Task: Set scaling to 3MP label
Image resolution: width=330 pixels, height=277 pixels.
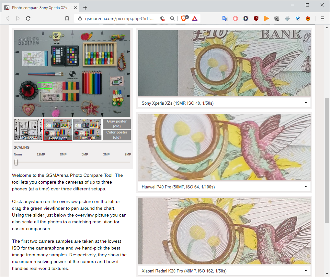Action: 106,154
